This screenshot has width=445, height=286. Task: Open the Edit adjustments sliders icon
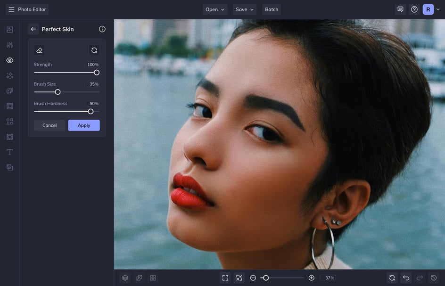pyautogui.click(x=9, y=45)
